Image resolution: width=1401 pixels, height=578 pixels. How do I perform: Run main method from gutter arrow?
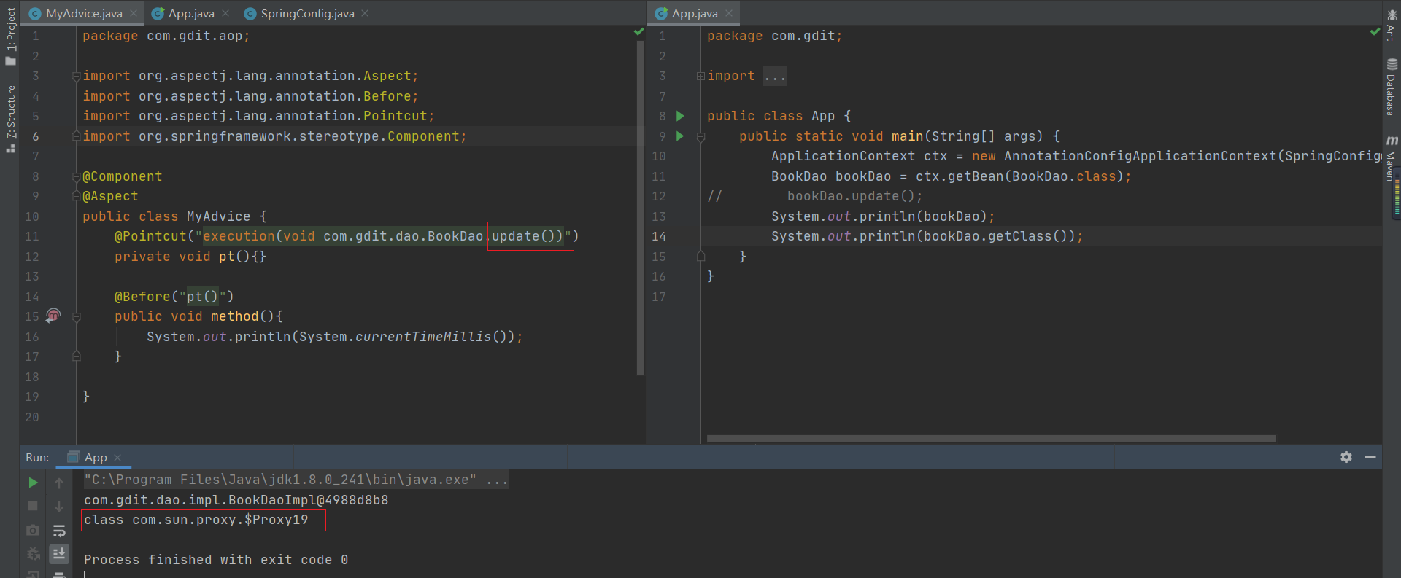[680, 136]
